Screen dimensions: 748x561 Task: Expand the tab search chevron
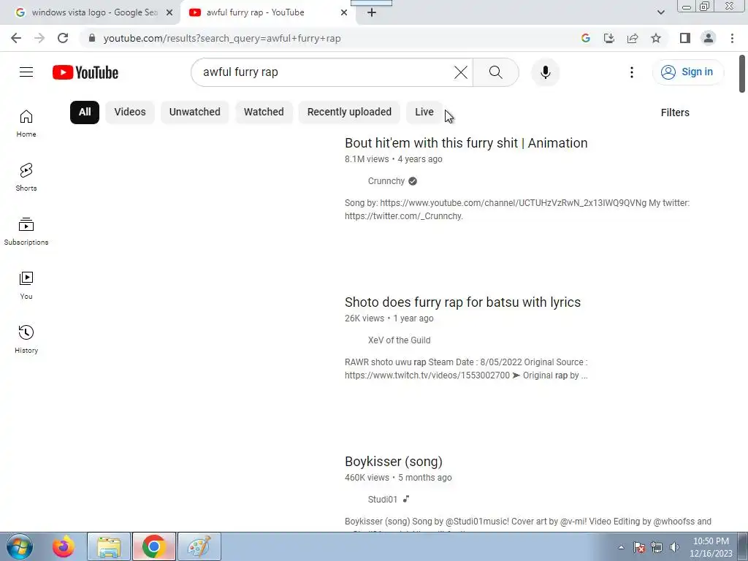pos(660,12)
